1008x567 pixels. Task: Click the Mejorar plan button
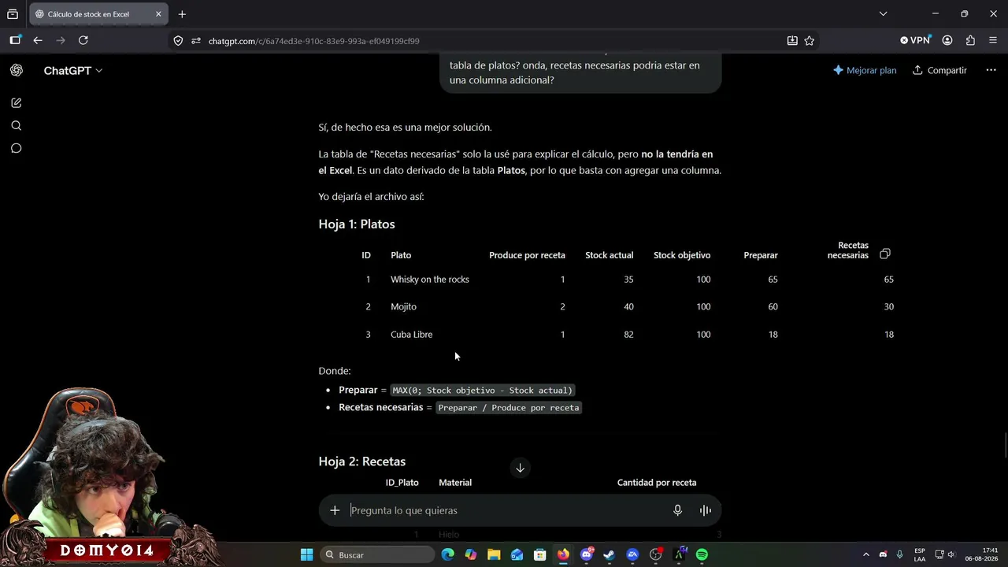865,70
